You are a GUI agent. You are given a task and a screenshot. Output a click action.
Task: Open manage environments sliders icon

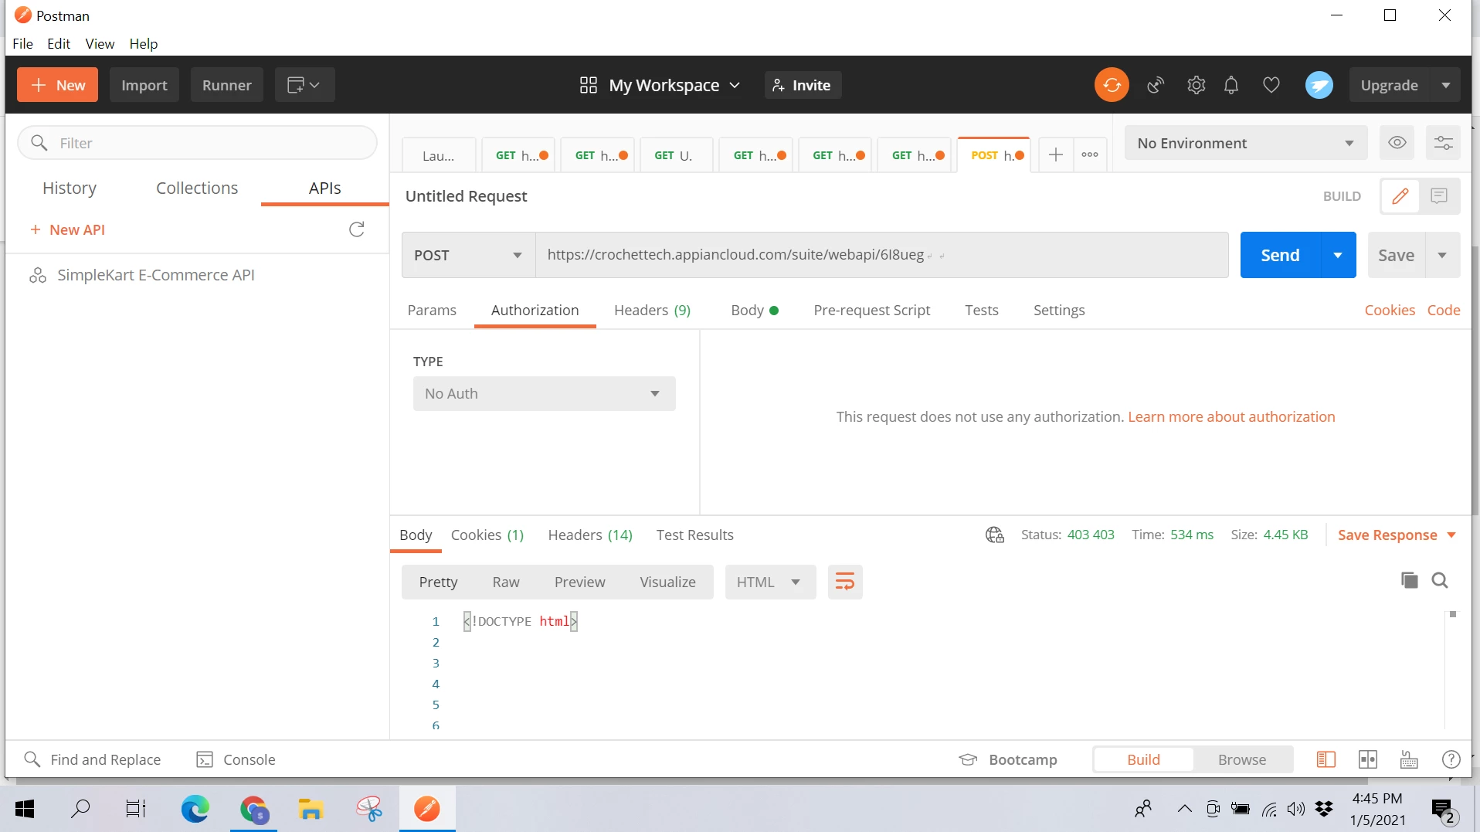(x=1443, y=143)
